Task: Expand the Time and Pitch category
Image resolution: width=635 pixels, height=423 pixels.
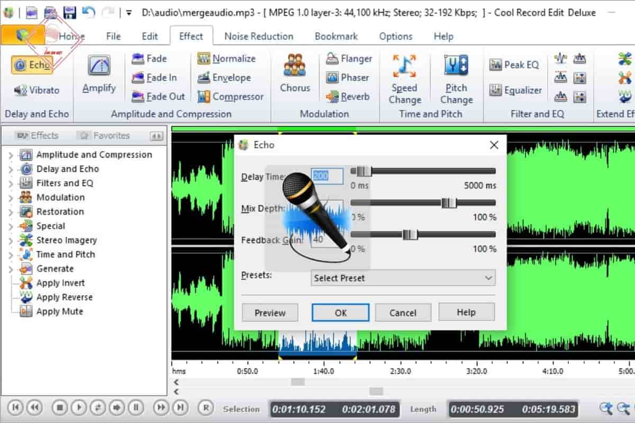Action: click(12, 254)
